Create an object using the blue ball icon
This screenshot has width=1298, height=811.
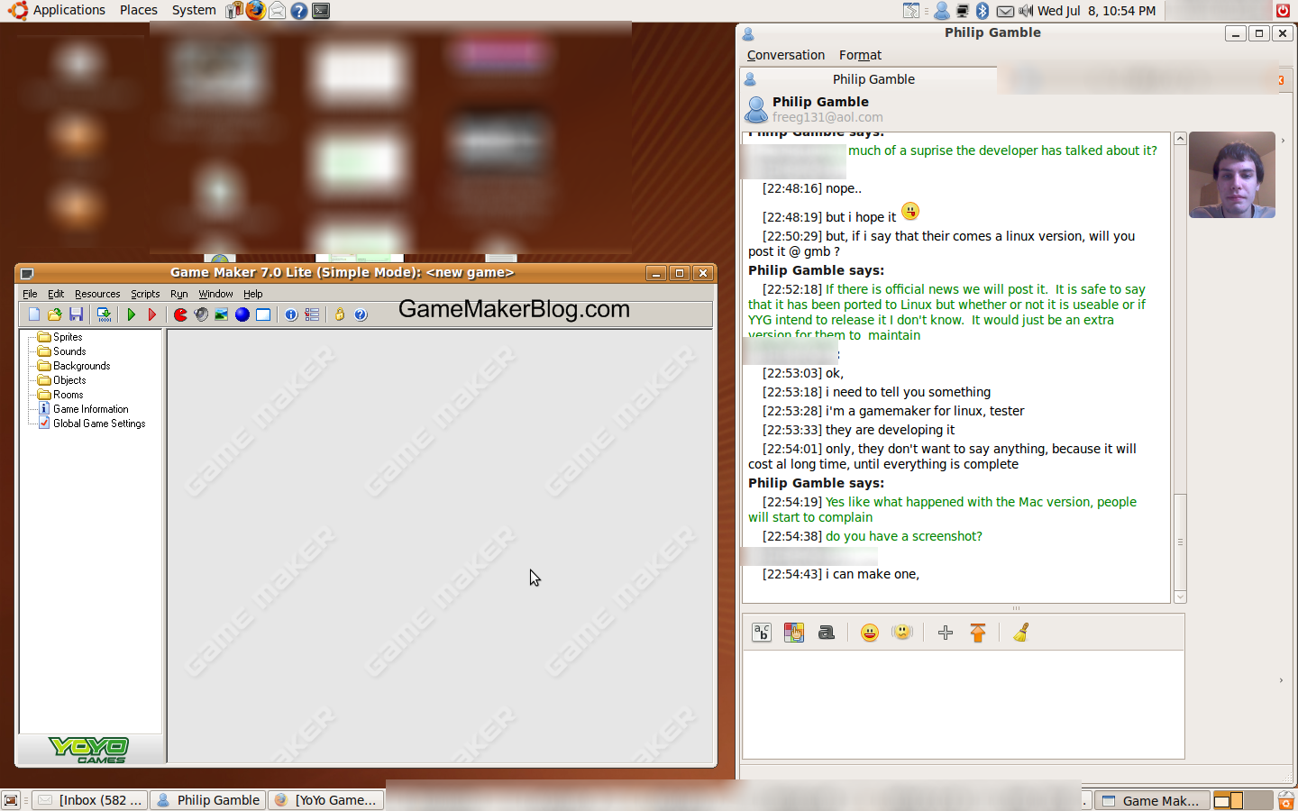pyautogui.click(x=242, y=314)
